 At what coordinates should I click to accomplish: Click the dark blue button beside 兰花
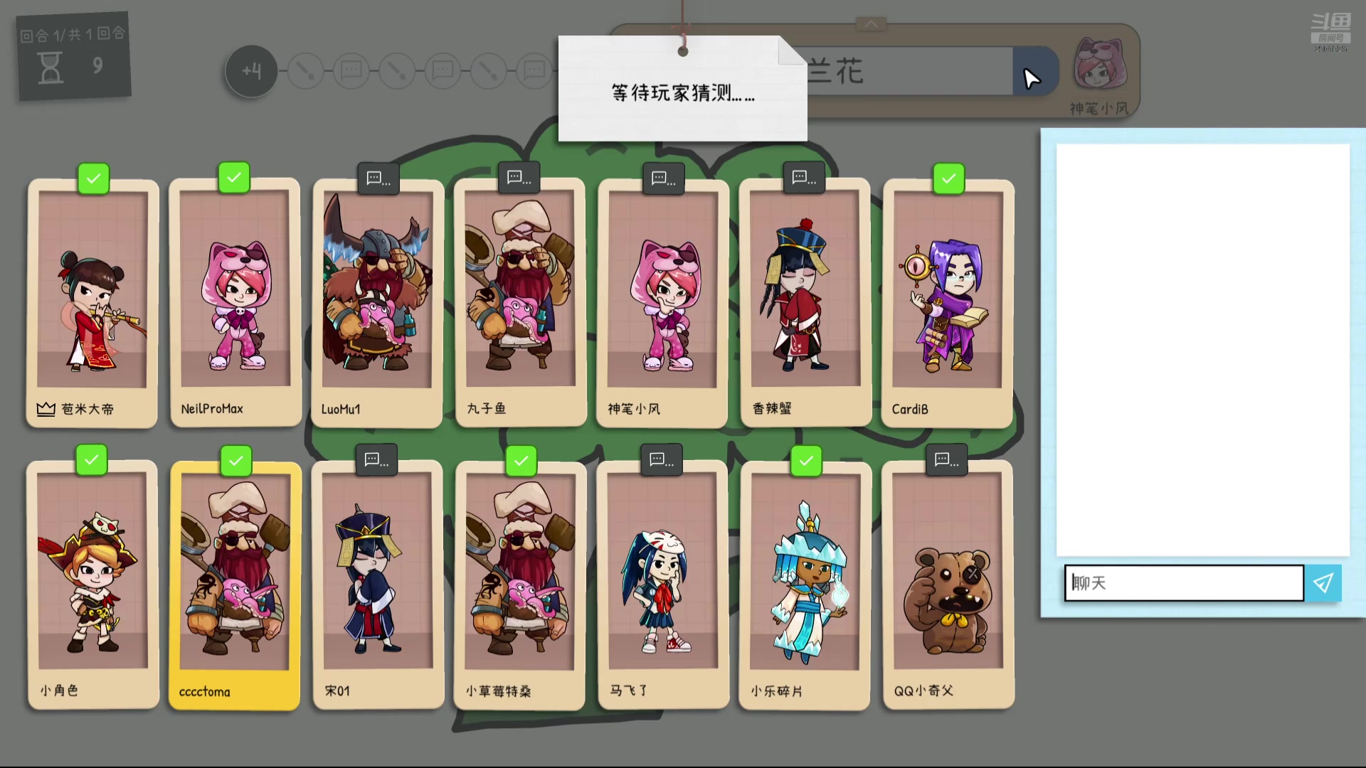coord(1035,71)
